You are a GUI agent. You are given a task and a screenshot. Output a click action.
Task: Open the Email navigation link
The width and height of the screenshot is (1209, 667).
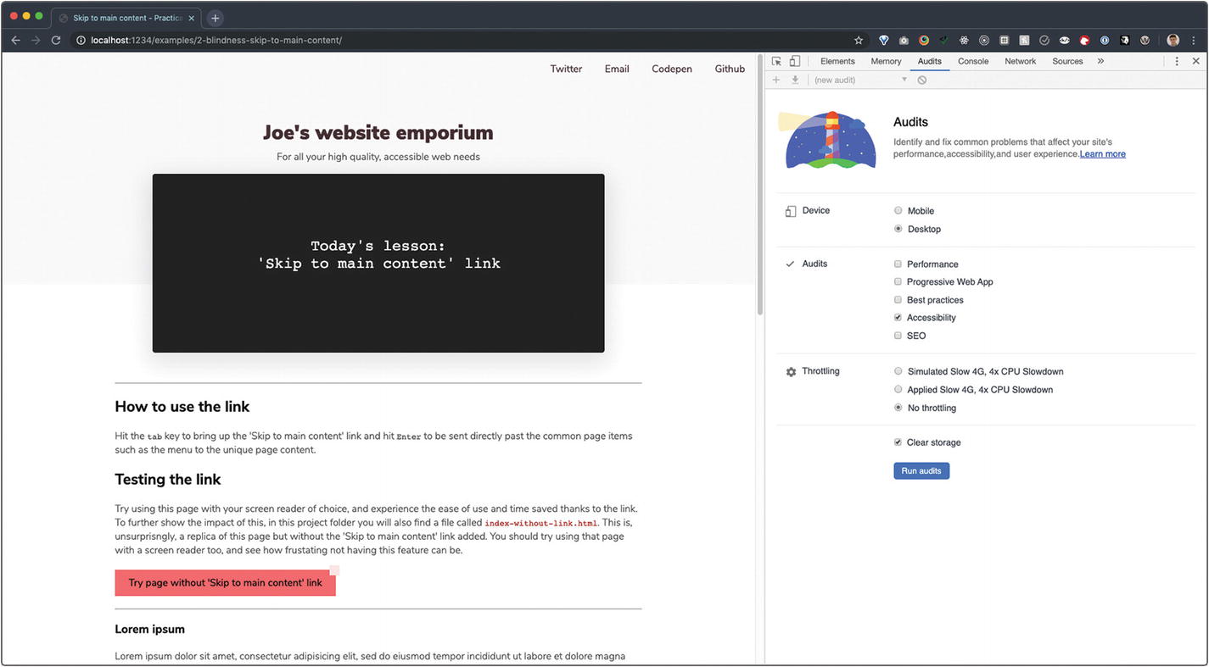(x=617, y=69)
